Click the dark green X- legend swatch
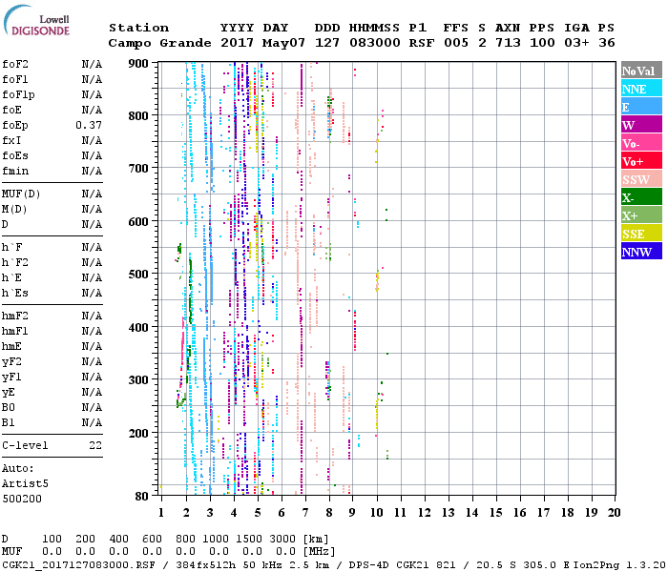This screenshot has width=668, height=572. coord(639,197)
